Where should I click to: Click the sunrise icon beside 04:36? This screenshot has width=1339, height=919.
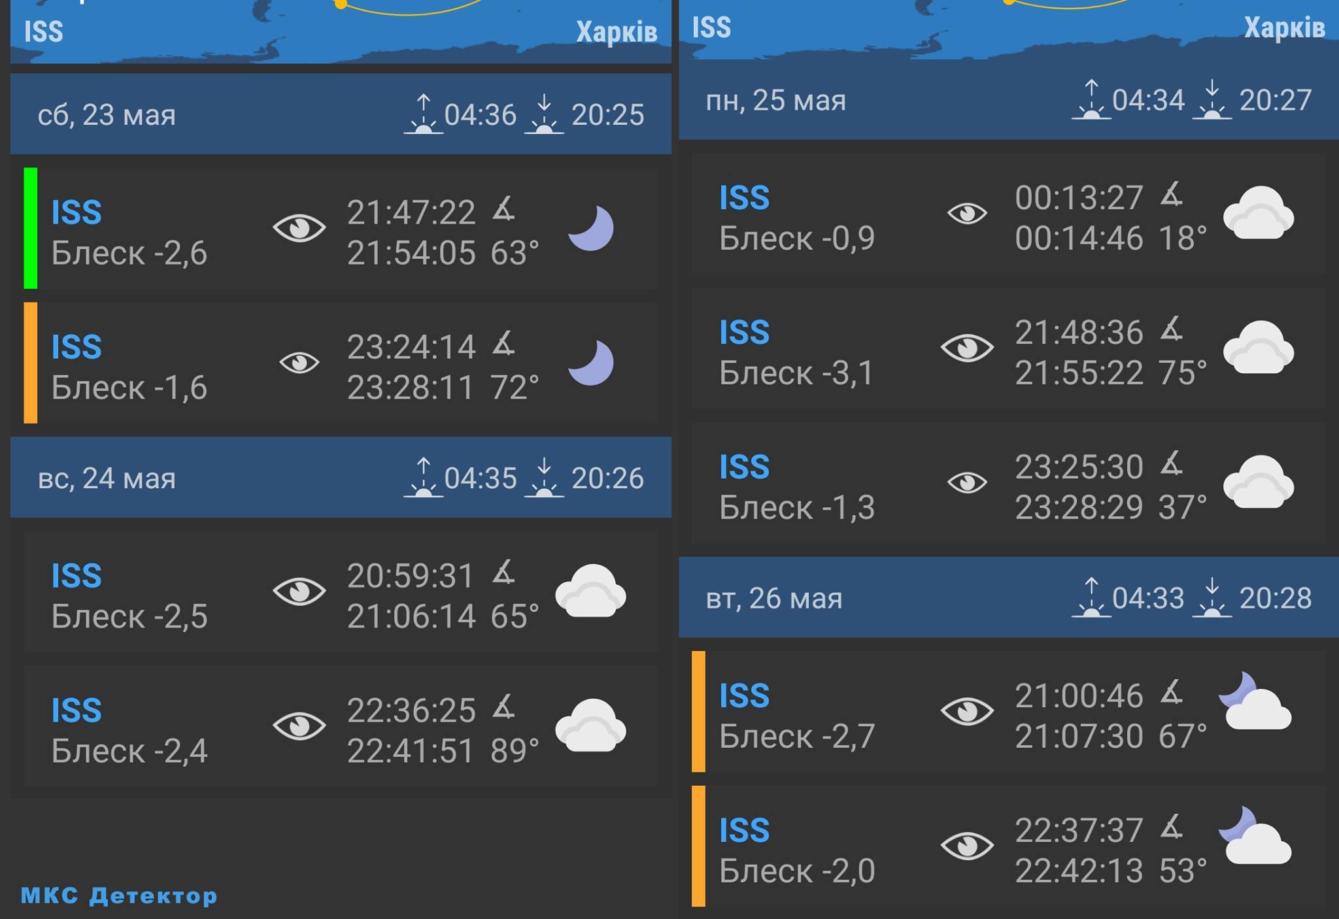point(423,114)
